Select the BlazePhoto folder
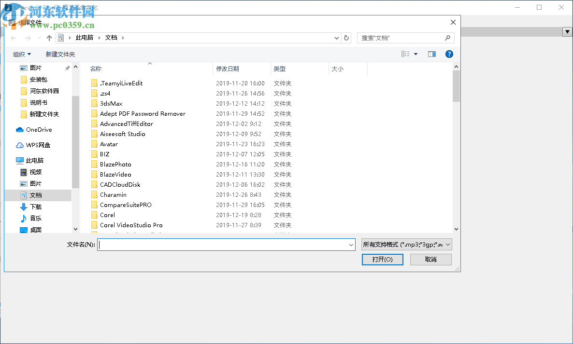The width and height of the screenshot is (573, 344). (x=115, y=165)
